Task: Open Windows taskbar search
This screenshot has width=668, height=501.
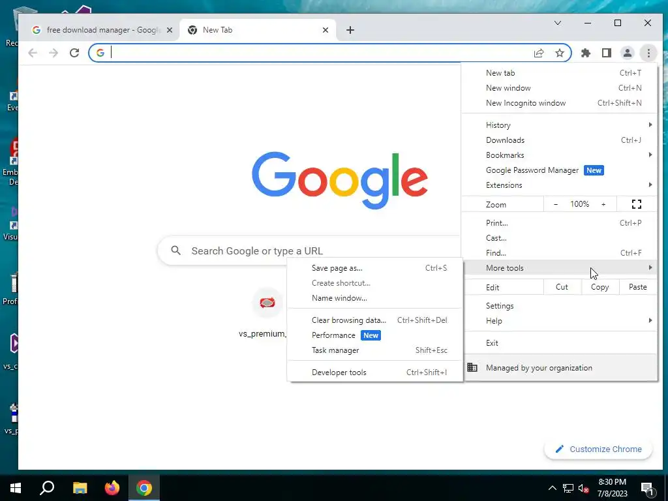Action: (47, 488)
